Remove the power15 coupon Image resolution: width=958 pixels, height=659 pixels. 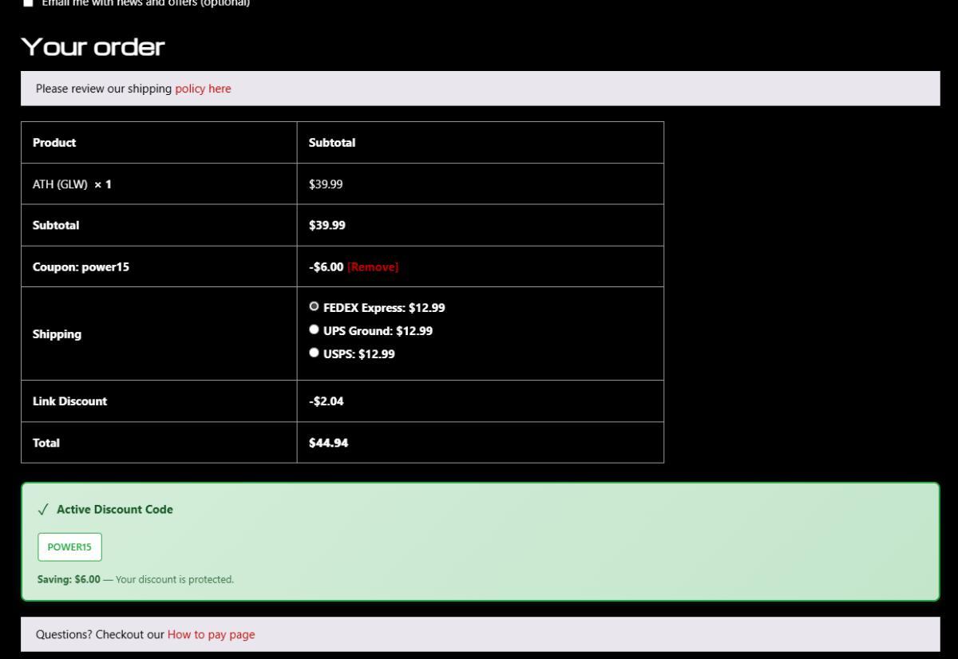point(372,267)
